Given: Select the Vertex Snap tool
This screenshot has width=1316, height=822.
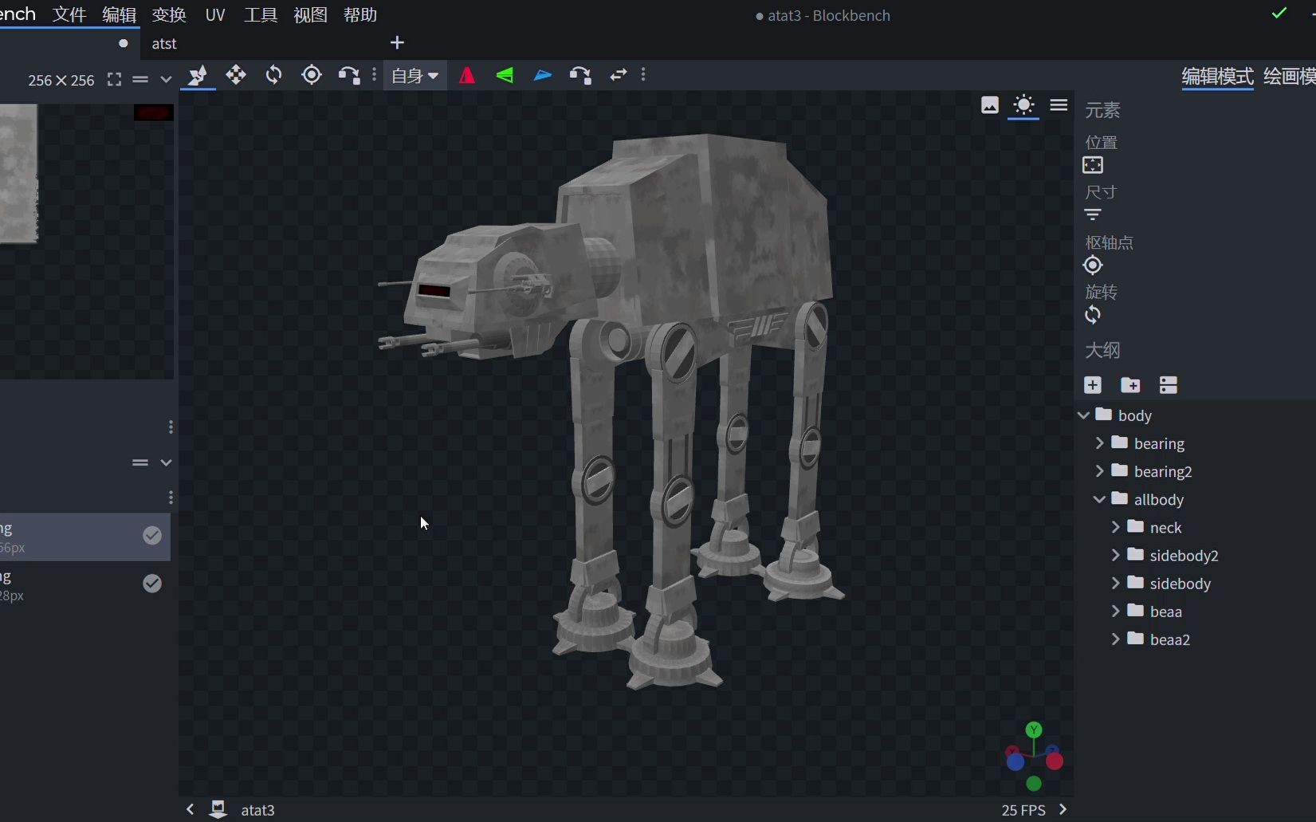Looking at the screenshot, I should coord(348,76).
